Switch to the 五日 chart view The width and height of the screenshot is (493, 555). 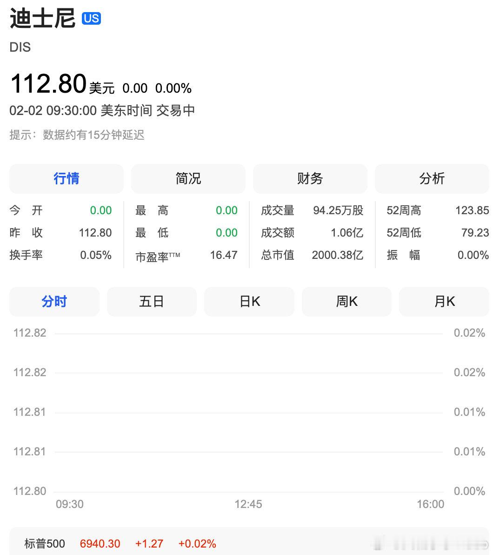pos(152,301)
